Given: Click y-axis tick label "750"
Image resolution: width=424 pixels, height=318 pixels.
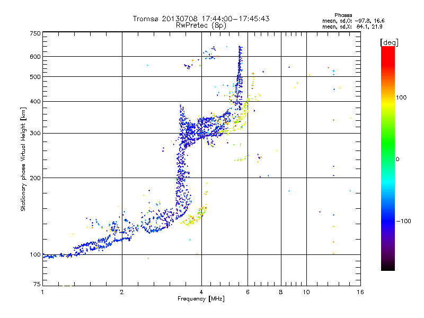Looking at the screenshot, I should 35,33.
